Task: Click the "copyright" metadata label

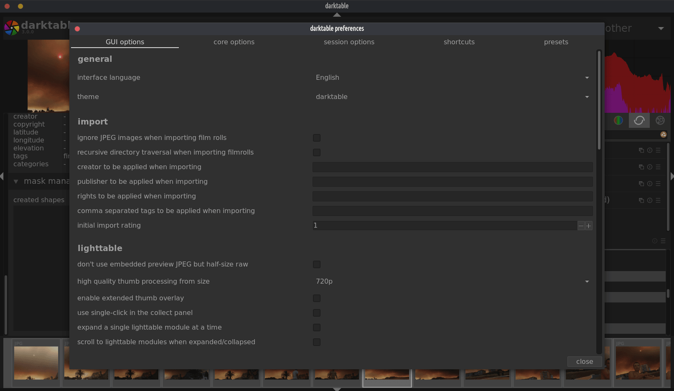Action: [x=29, y=124]
